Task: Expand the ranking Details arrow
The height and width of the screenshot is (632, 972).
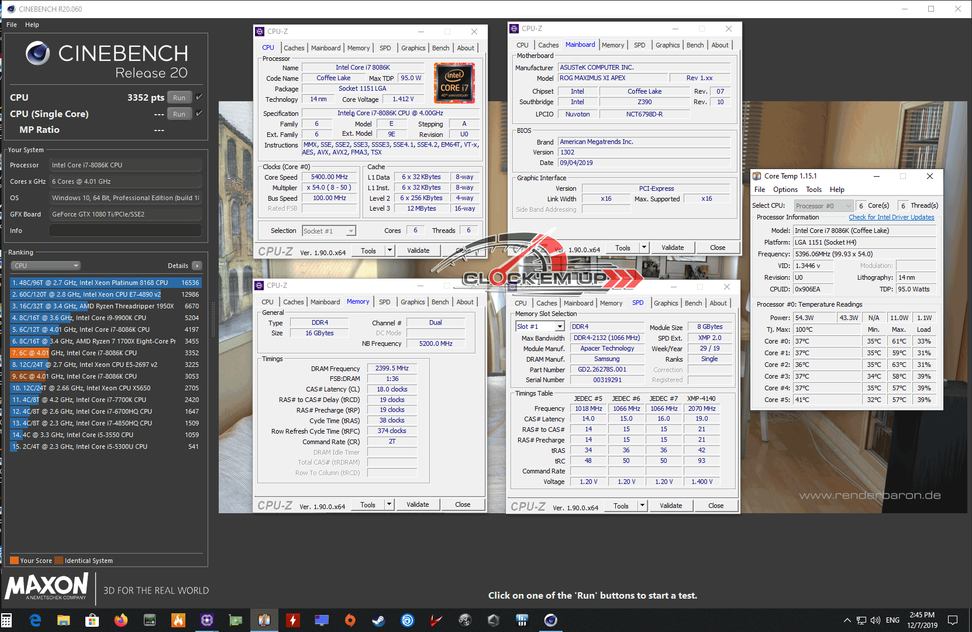Action: point(197,266)
